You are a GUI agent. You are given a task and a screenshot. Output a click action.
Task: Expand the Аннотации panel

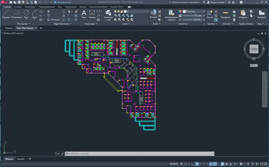pyautogui.click(x=91, y=24)
